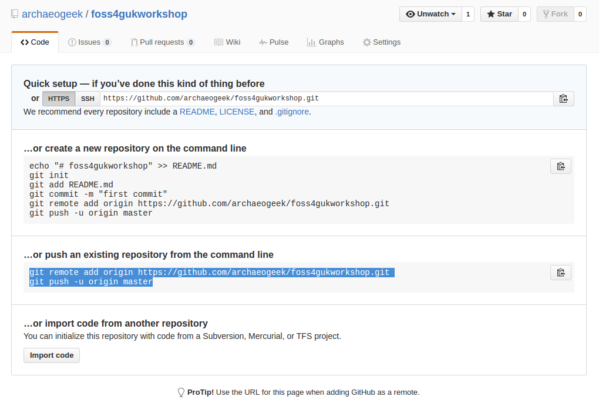
Task: Copy the new repository commands to clipboard
Action: click(560, 166)
